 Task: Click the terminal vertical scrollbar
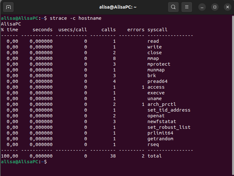click(233, 95)
